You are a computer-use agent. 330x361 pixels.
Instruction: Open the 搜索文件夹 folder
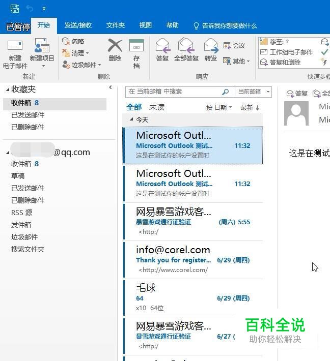click(x=28, y=249)
